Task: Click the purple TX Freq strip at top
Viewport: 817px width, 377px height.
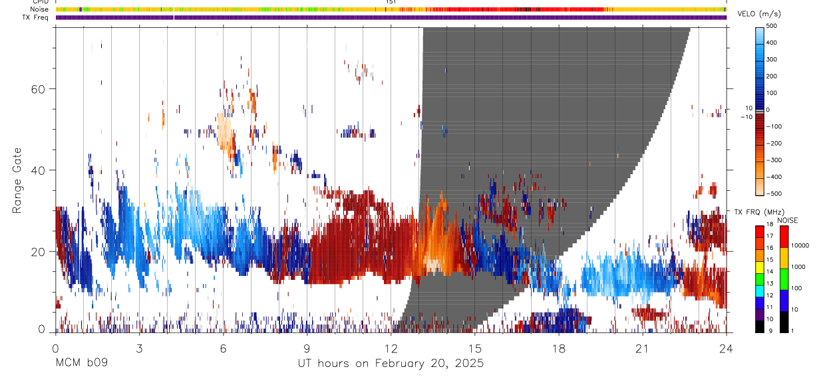Action: 391,17
